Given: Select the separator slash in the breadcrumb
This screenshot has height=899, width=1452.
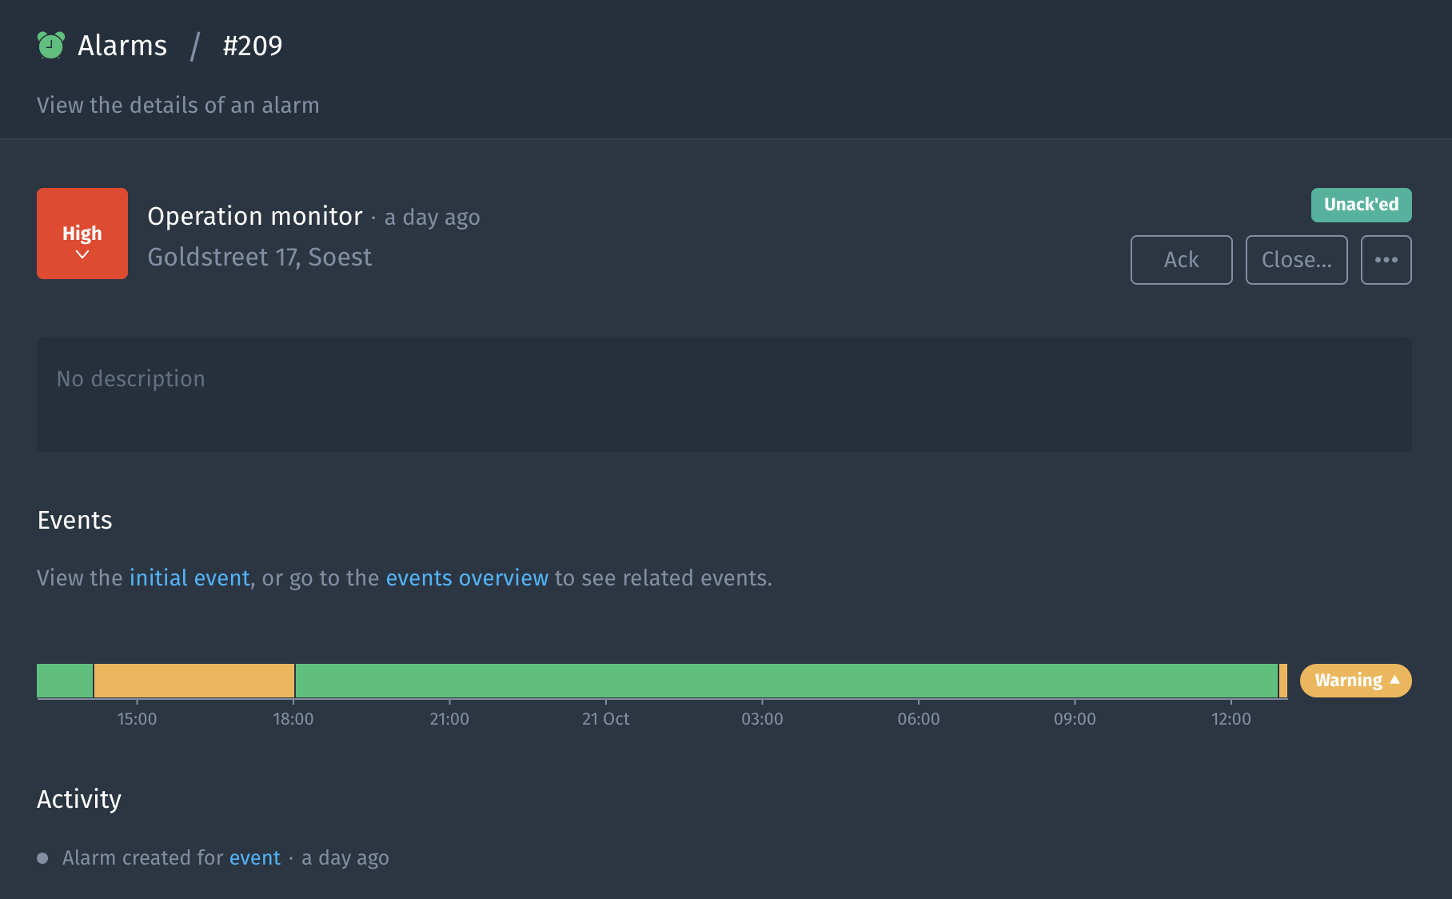Looking at the screenshot, I should pos(195,46).
